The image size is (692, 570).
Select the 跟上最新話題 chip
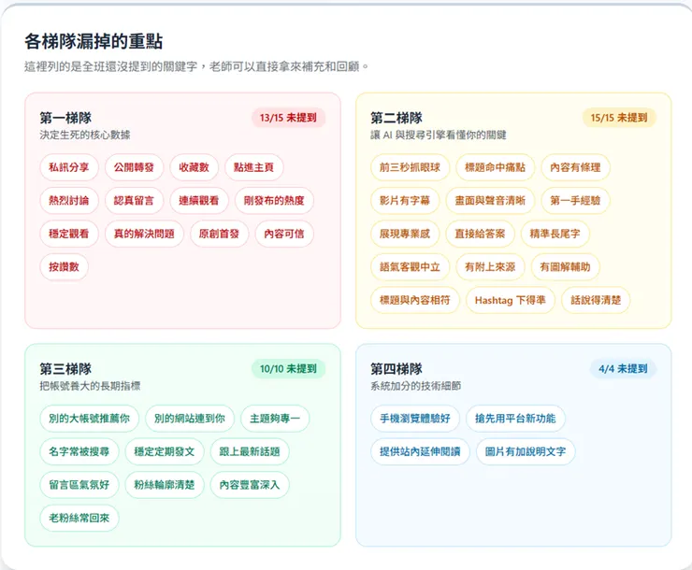point(250,451)
